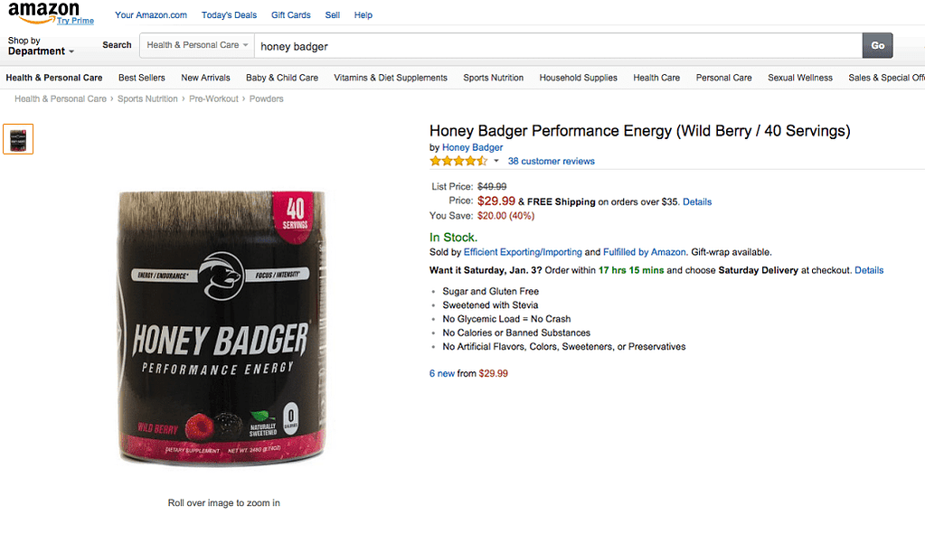Click the Go search button

click(x=877, y=45)
